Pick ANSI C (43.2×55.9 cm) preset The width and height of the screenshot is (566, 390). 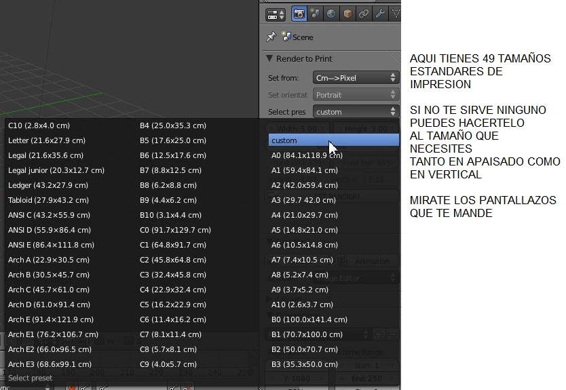point(49,215)
